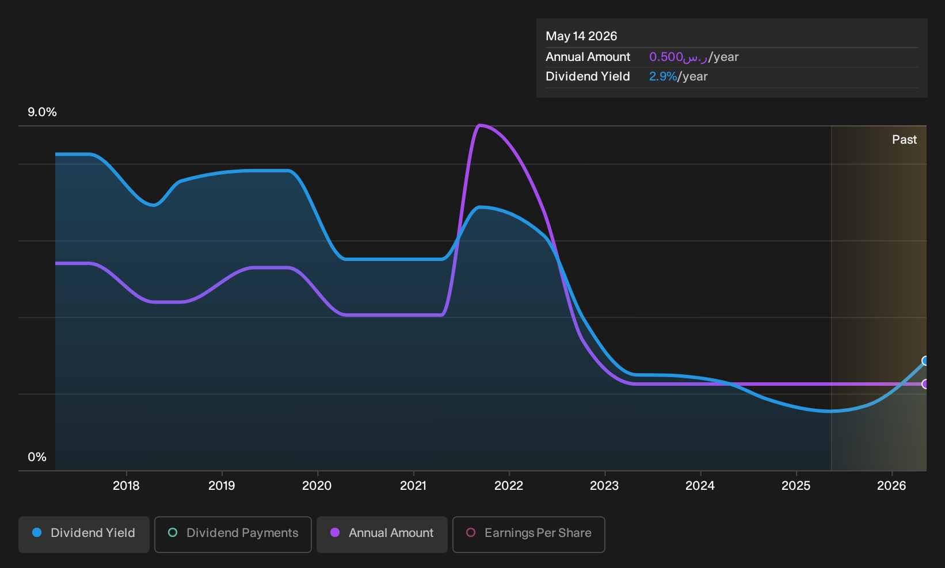Click the purple Annual Amount legend dot
The image size is (945, 568).
pyautogui.click(x=335, y=533)
